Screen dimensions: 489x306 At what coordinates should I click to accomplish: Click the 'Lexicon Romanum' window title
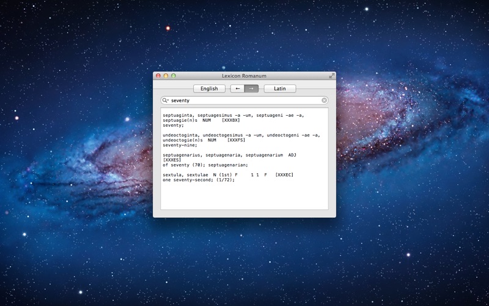coord(244,76)
